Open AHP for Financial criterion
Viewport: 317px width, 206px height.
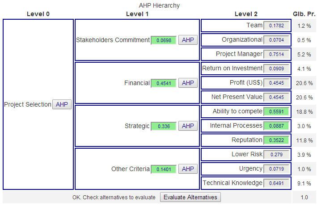click(x=188, y=83)
